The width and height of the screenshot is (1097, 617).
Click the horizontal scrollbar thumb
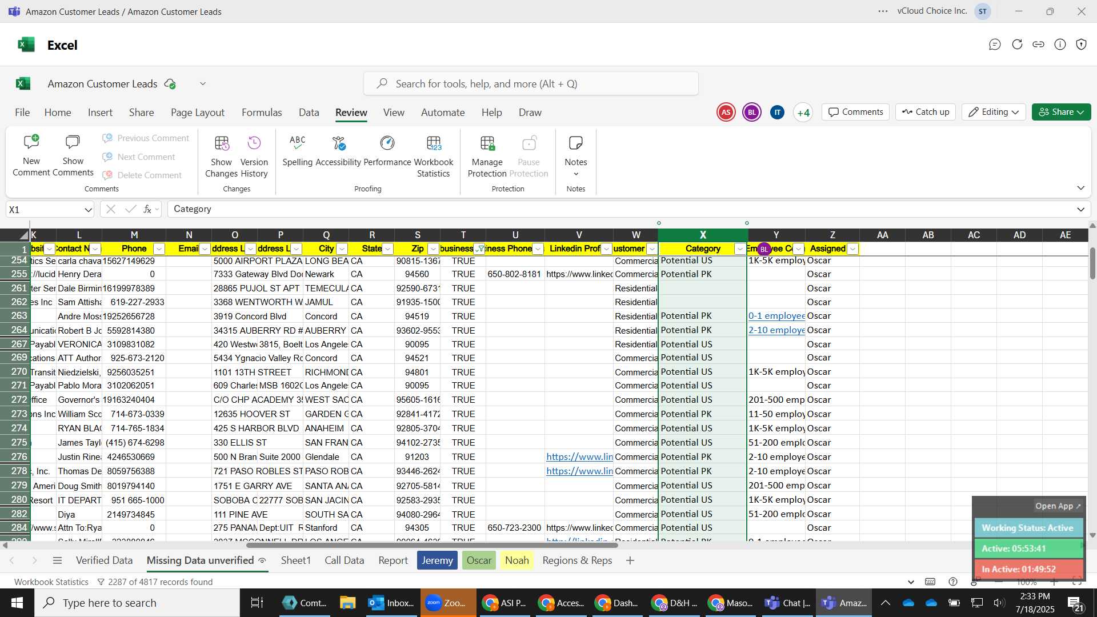[x=432, y=545]
